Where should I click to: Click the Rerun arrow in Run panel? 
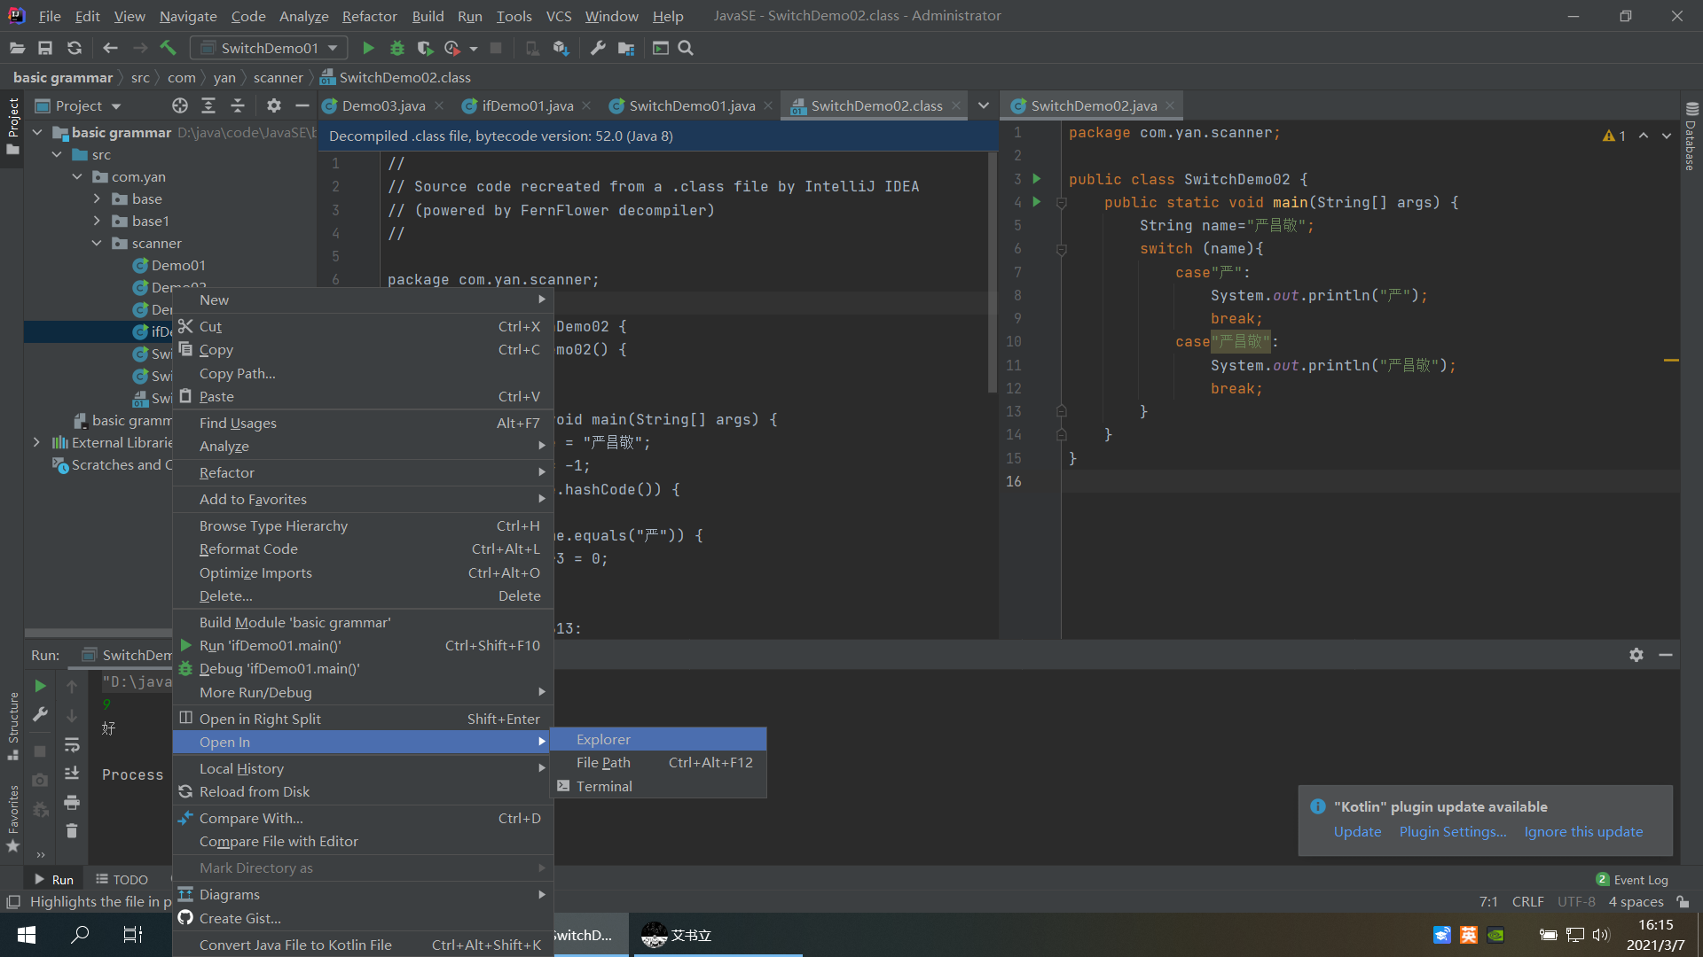point(40,686)
